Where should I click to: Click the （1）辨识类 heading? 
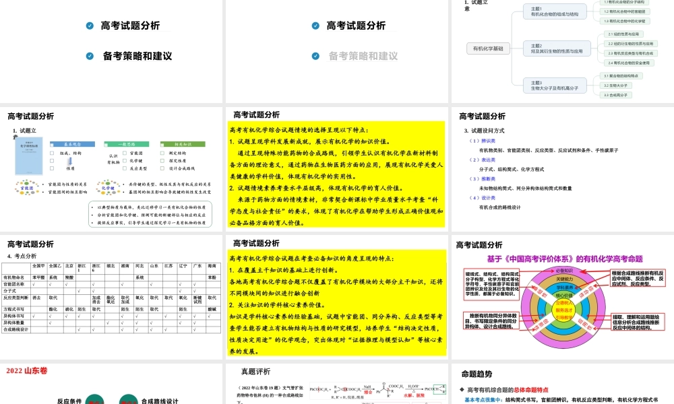(483, 141)
